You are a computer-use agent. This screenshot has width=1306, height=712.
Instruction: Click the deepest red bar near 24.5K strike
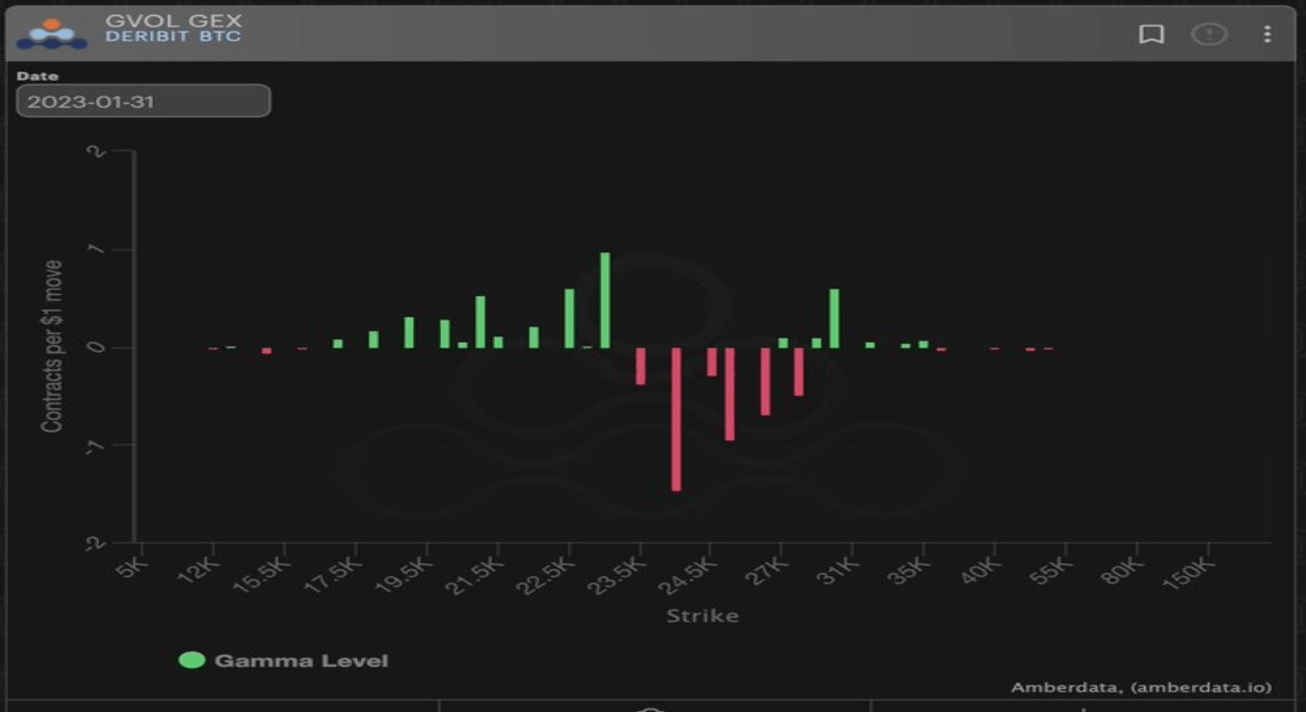point(677,419)
